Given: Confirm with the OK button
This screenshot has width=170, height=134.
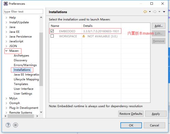Looking at the screenshot, I should (131, 125).
